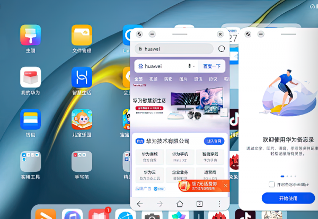Click 华为技术有限公司 title

(x=167, y=141)
